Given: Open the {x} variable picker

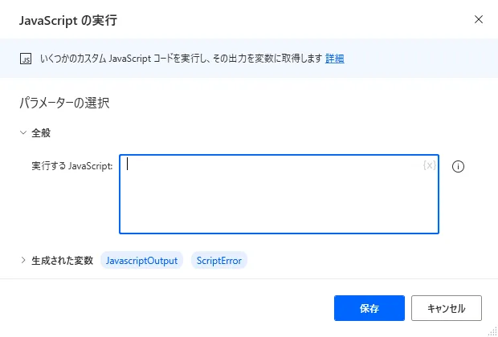Looking at the screenshot, I should click(429, 165).
